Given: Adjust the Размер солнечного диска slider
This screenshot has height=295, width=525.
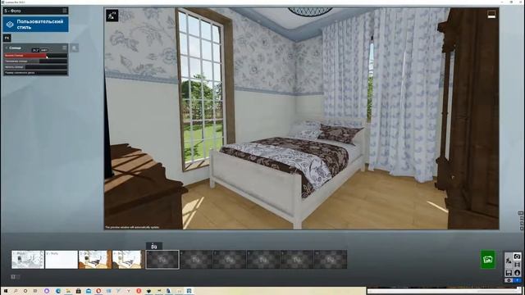Looking at the screenshot, I should (36, 73).
